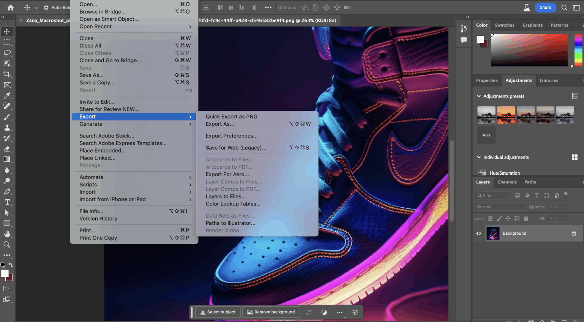Toggle Quick Mask mode icon
584x322 pixels.
coord(7,289)
